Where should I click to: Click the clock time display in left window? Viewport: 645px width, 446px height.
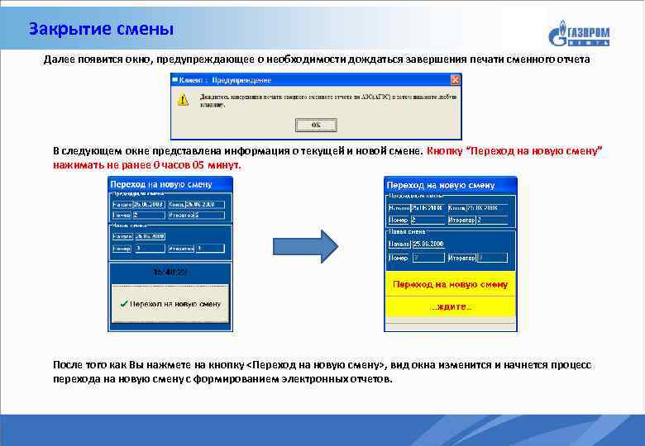coord(170,273)
